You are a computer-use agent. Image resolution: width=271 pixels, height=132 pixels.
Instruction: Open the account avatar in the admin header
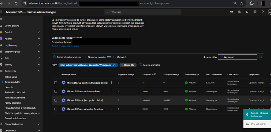[x=269, y=12]
